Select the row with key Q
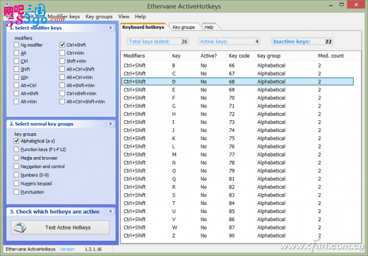This screenshot has width=368, height=256. 237,179
